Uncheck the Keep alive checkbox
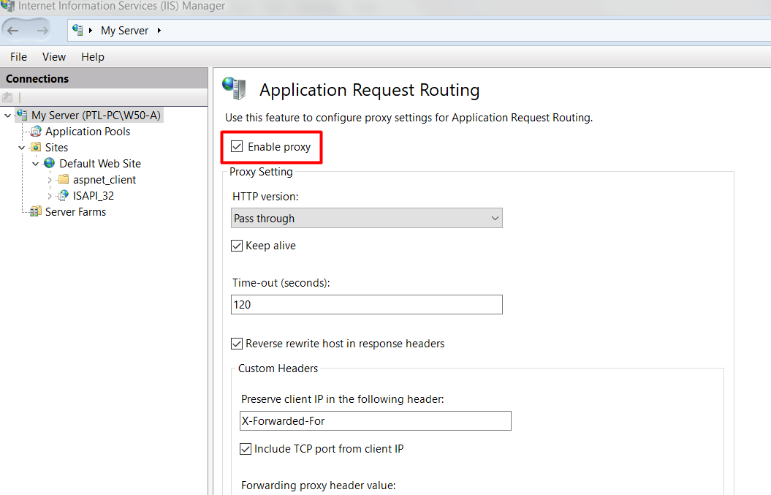Viewport: 771px width, 495px height. pyautogui.click(x=237, y=246)
